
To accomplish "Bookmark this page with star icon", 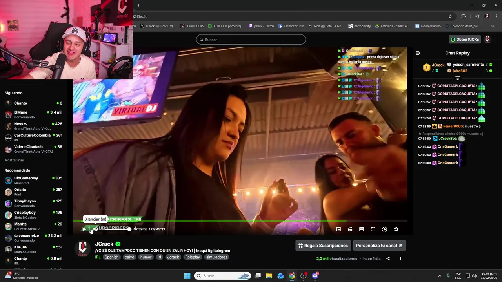I will pos(450,16).
